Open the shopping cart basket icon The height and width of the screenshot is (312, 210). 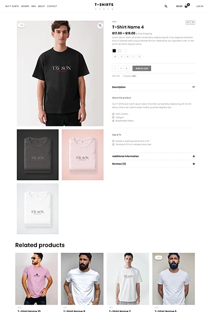coord(186,6)
